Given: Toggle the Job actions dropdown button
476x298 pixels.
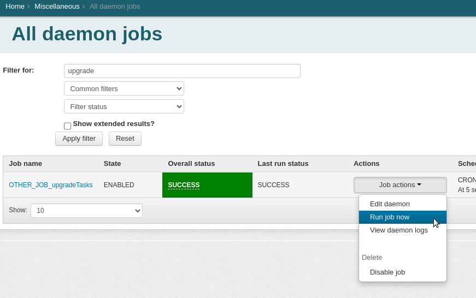Looking at the screenshot, I should 399,185.
